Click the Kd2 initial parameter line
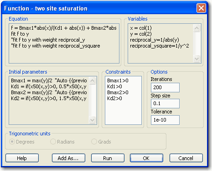 pyautogui.click(x=49, y=98)
